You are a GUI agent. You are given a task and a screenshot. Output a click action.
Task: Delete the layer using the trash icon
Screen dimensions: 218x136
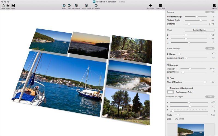(160, 5)
